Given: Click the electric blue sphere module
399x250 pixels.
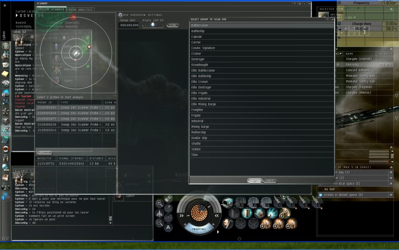Looking at the screenshot, I should [x=272, y=213].
